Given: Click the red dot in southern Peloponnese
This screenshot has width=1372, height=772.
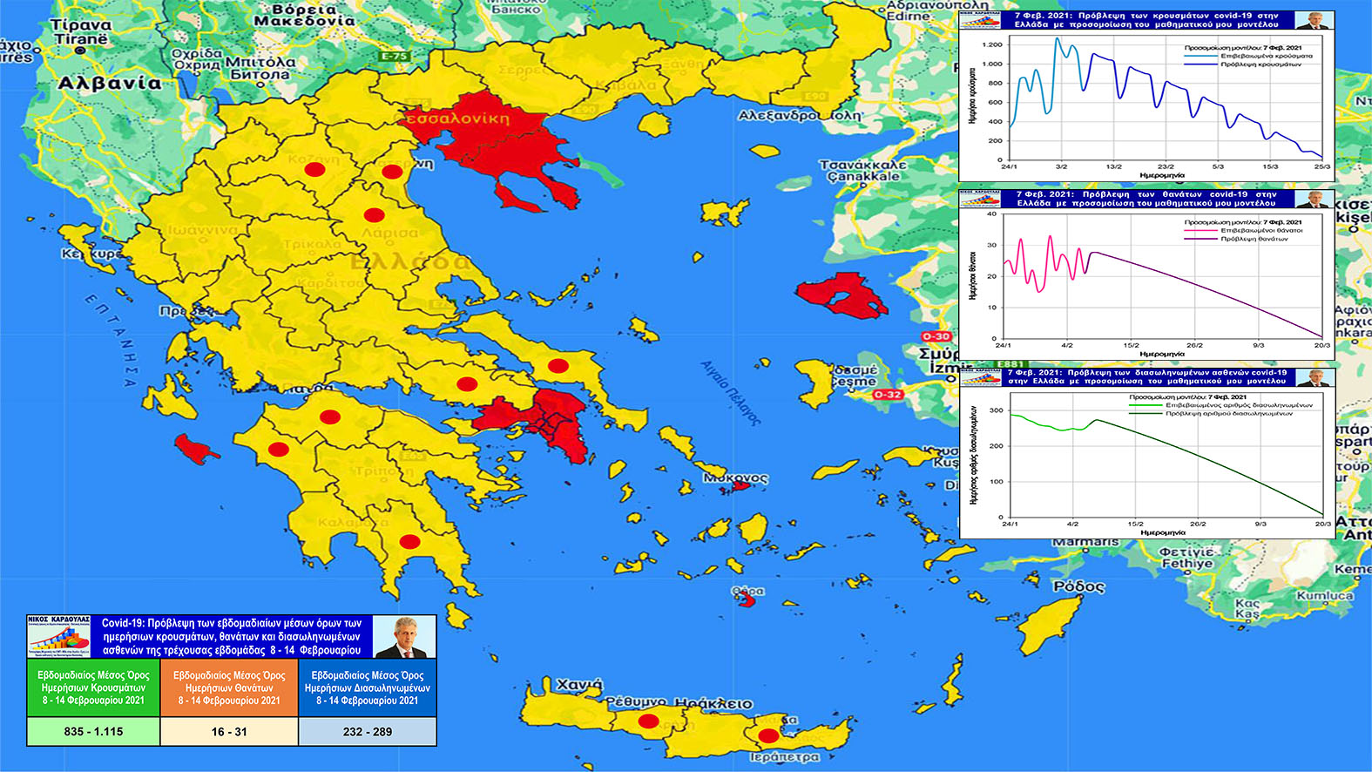Looking at the screenshot, I should pos(409,541).
